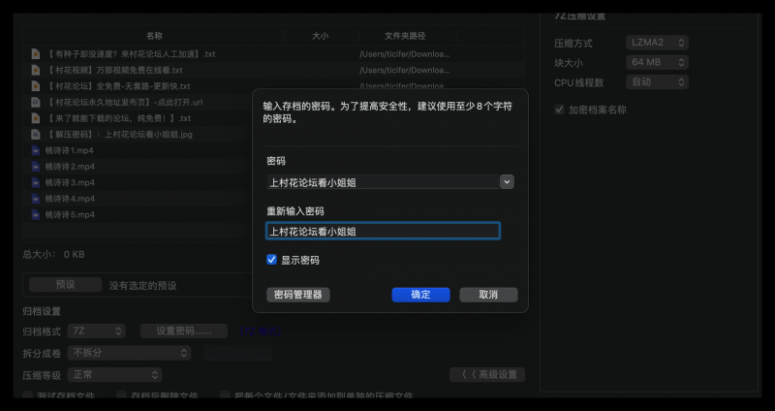Select the 桃诗诗1.mp4 video file icon
Image resolution: width=775 pixels, height=411 pixels.
point(36,150)
